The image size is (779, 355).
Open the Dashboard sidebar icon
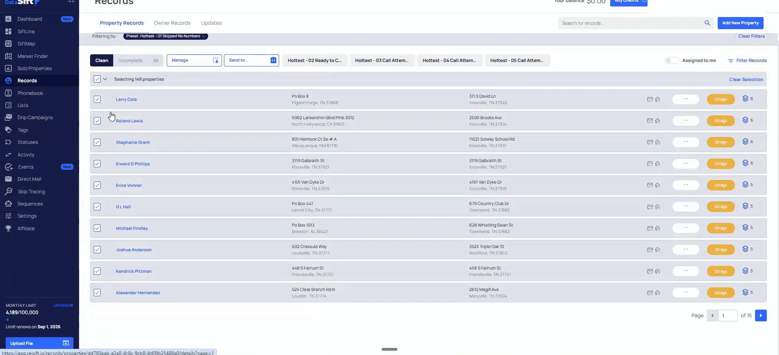[8, 19]
